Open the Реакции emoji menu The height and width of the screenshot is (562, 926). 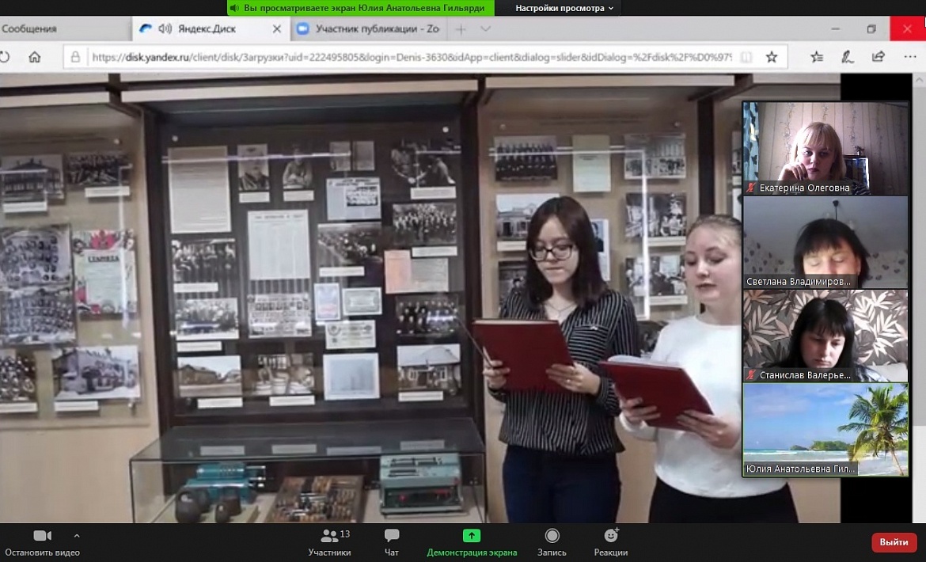coord(611,542)
